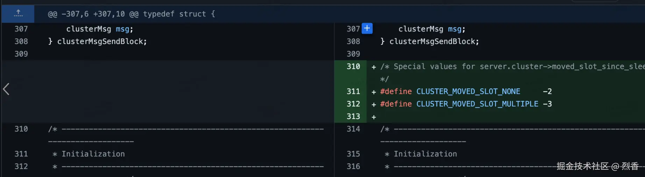Select the empty added line number 313
This screenshot has width=645, height=177.
pos(353,117)
